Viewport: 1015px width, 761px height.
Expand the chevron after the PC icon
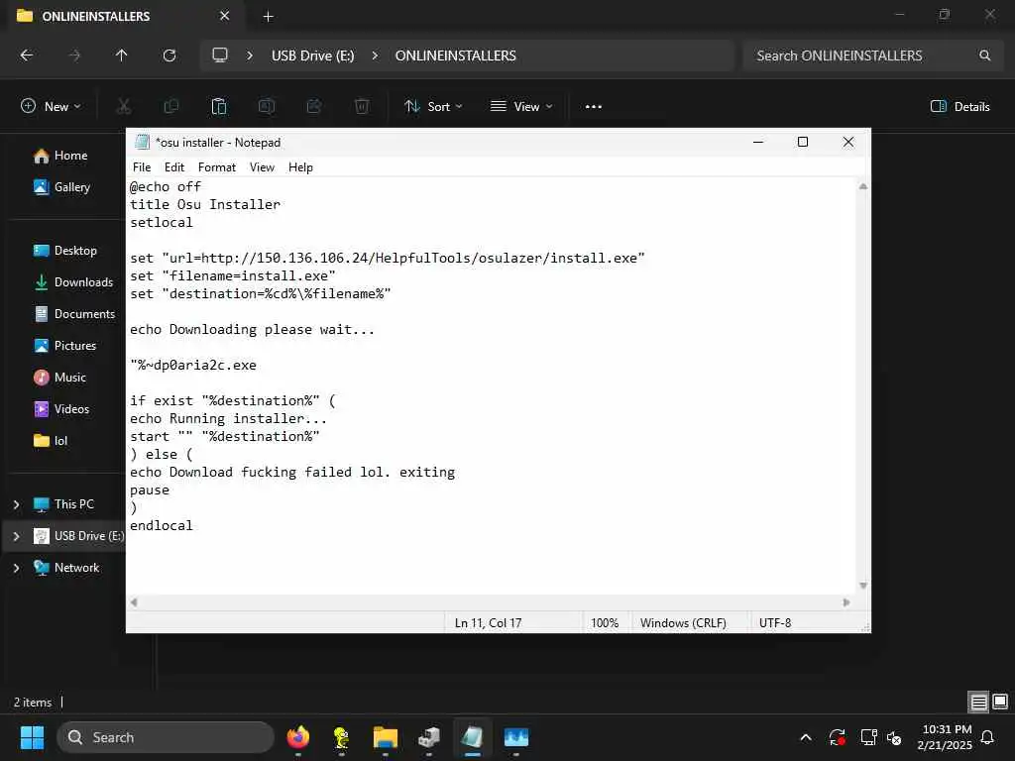[250, 55]
